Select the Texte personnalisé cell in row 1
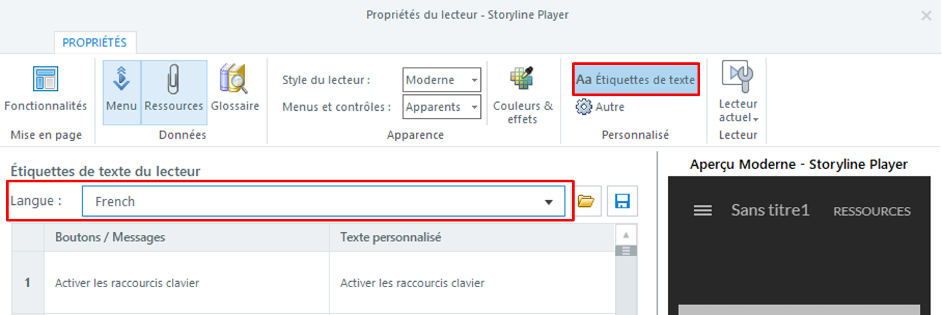Viewport: 942px width, 315px height. [472, 283]
